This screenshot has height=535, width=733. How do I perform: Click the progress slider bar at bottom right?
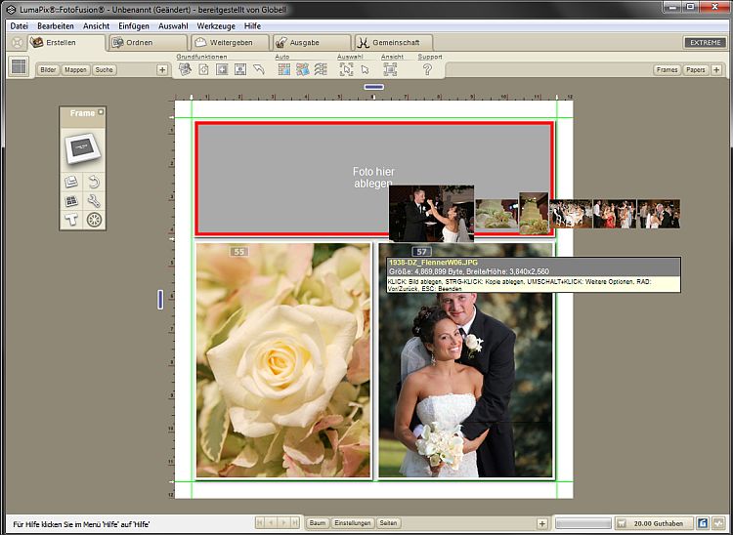582,523
